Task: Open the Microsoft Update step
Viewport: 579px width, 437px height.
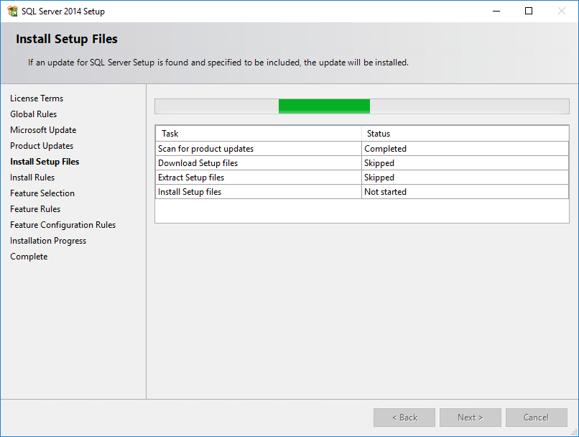Action: 43,130
